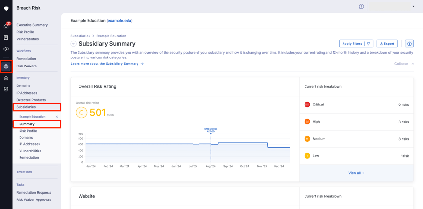Open Detected Products in sidebar

(x=31, y=100)
